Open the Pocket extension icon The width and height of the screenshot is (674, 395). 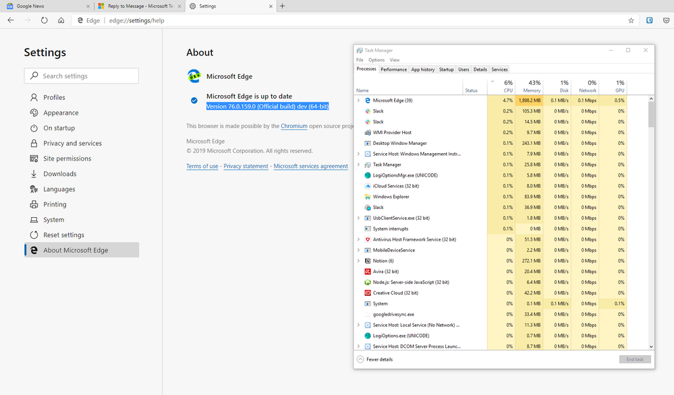666,20
